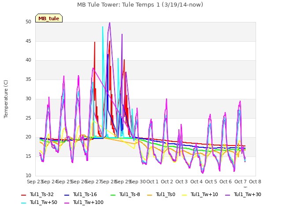Screen dimensions: 282x211
Task: Click the green Tul1_Ts-8 legend swatch
Action: pyautogui.click(x=113, y=195)
